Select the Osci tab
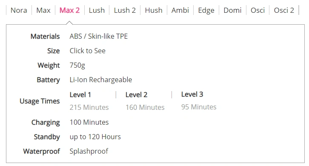Viewport: 309px width, 166px height. click(257, 10)
